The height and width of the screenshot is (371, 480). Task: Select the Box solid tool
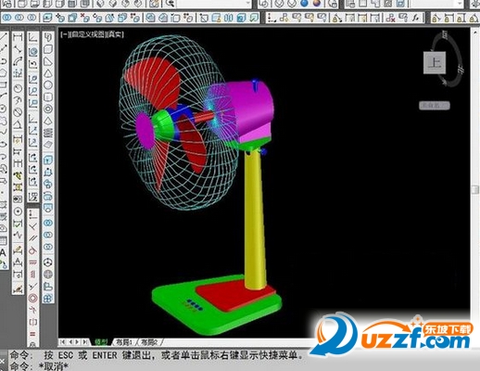48,49
